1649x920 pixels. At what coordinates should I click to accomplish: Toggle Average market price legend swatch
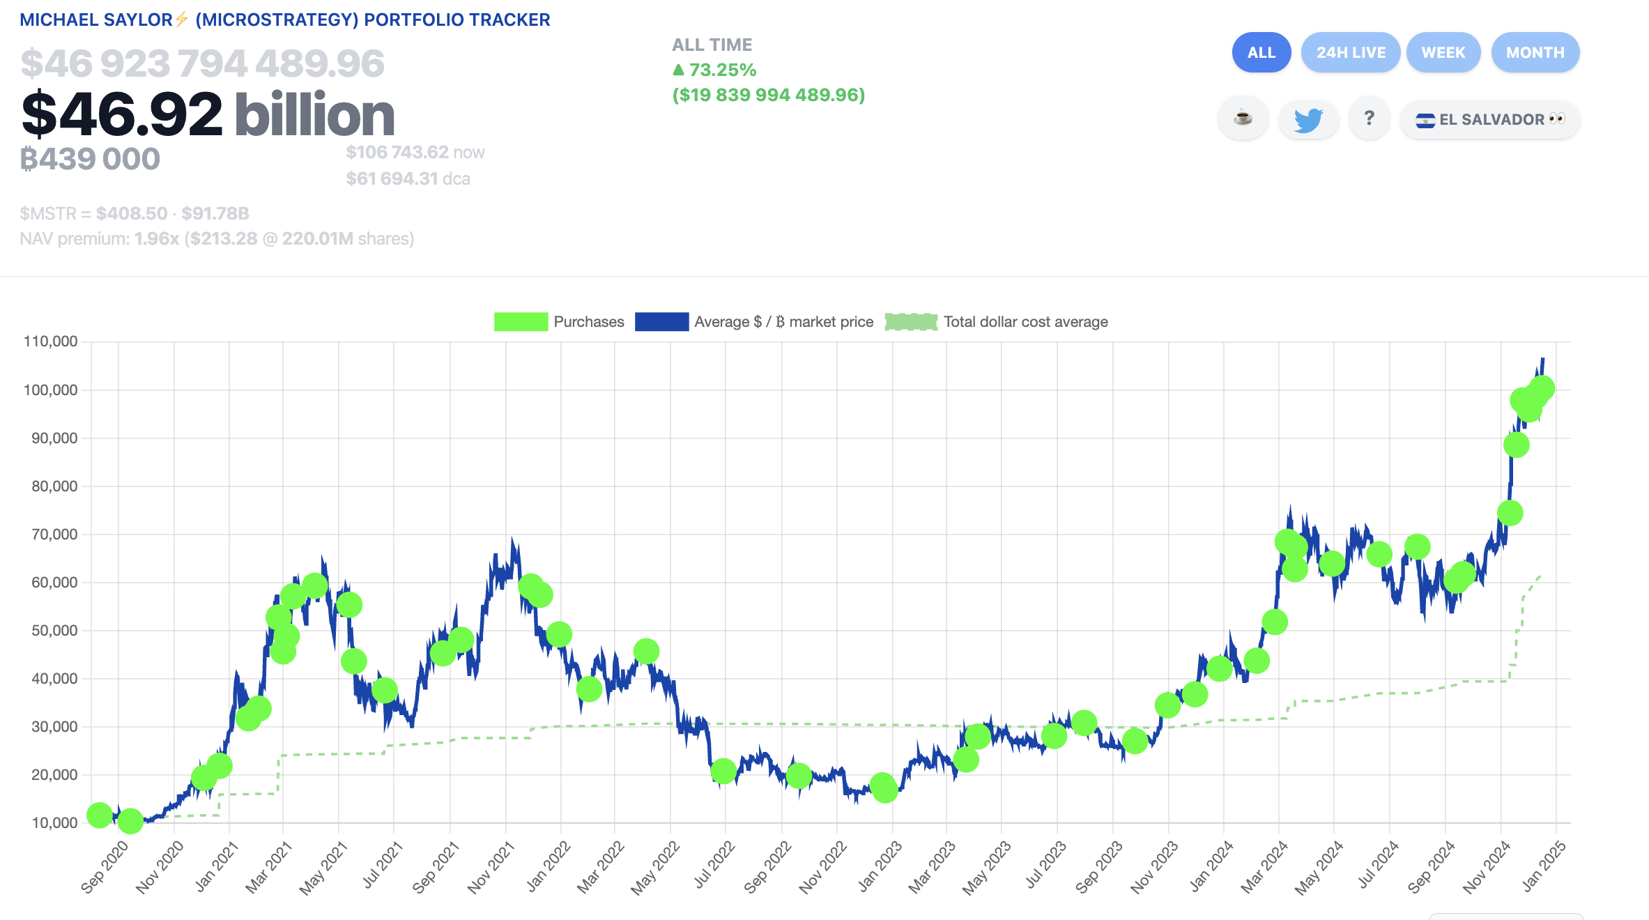[661, 322]
